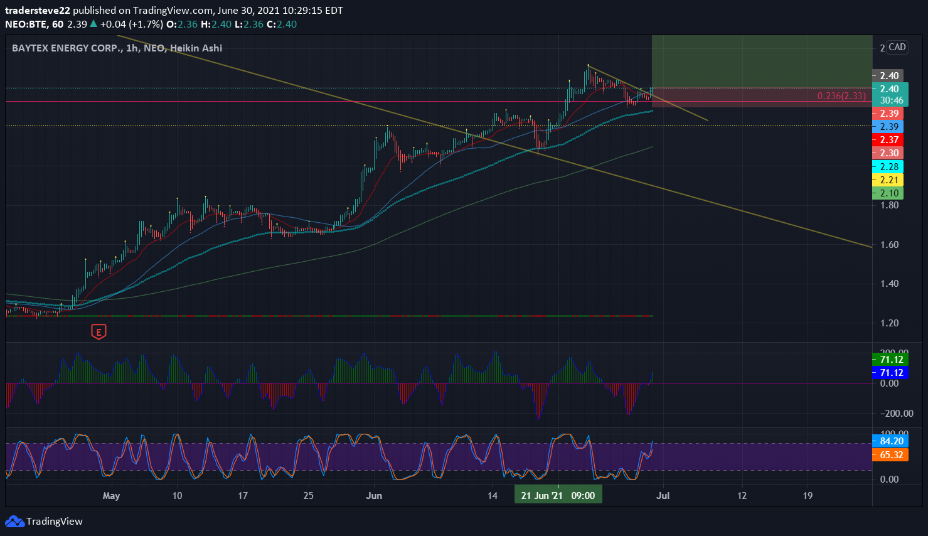Click the Jul date on the time axis
This screenshot has height=536, width=928.
pyautogui.click(x=663, y=496)
